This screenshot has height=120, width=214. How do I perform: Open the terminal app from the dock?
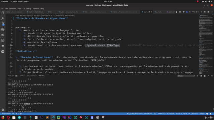click(25, 117)
